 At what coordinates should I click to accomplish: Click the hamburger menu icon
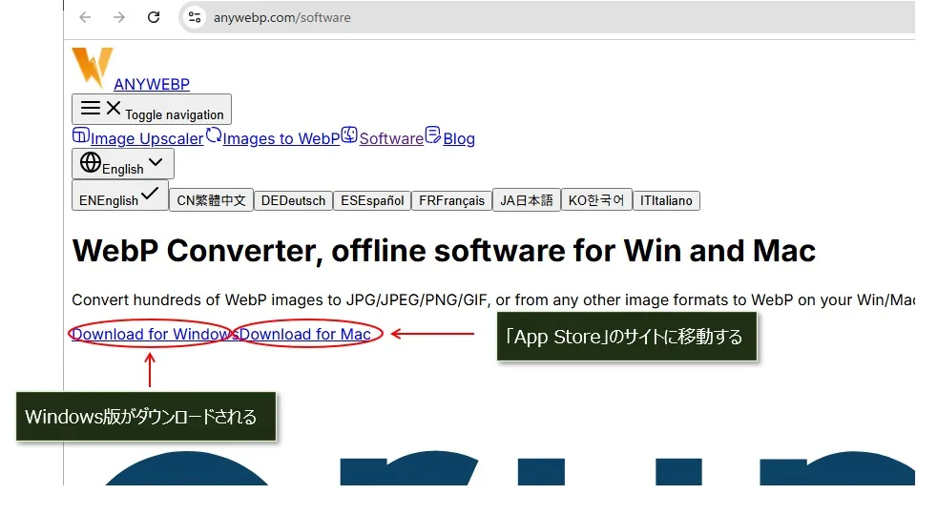pyautogui.click(x=91, y=108)
